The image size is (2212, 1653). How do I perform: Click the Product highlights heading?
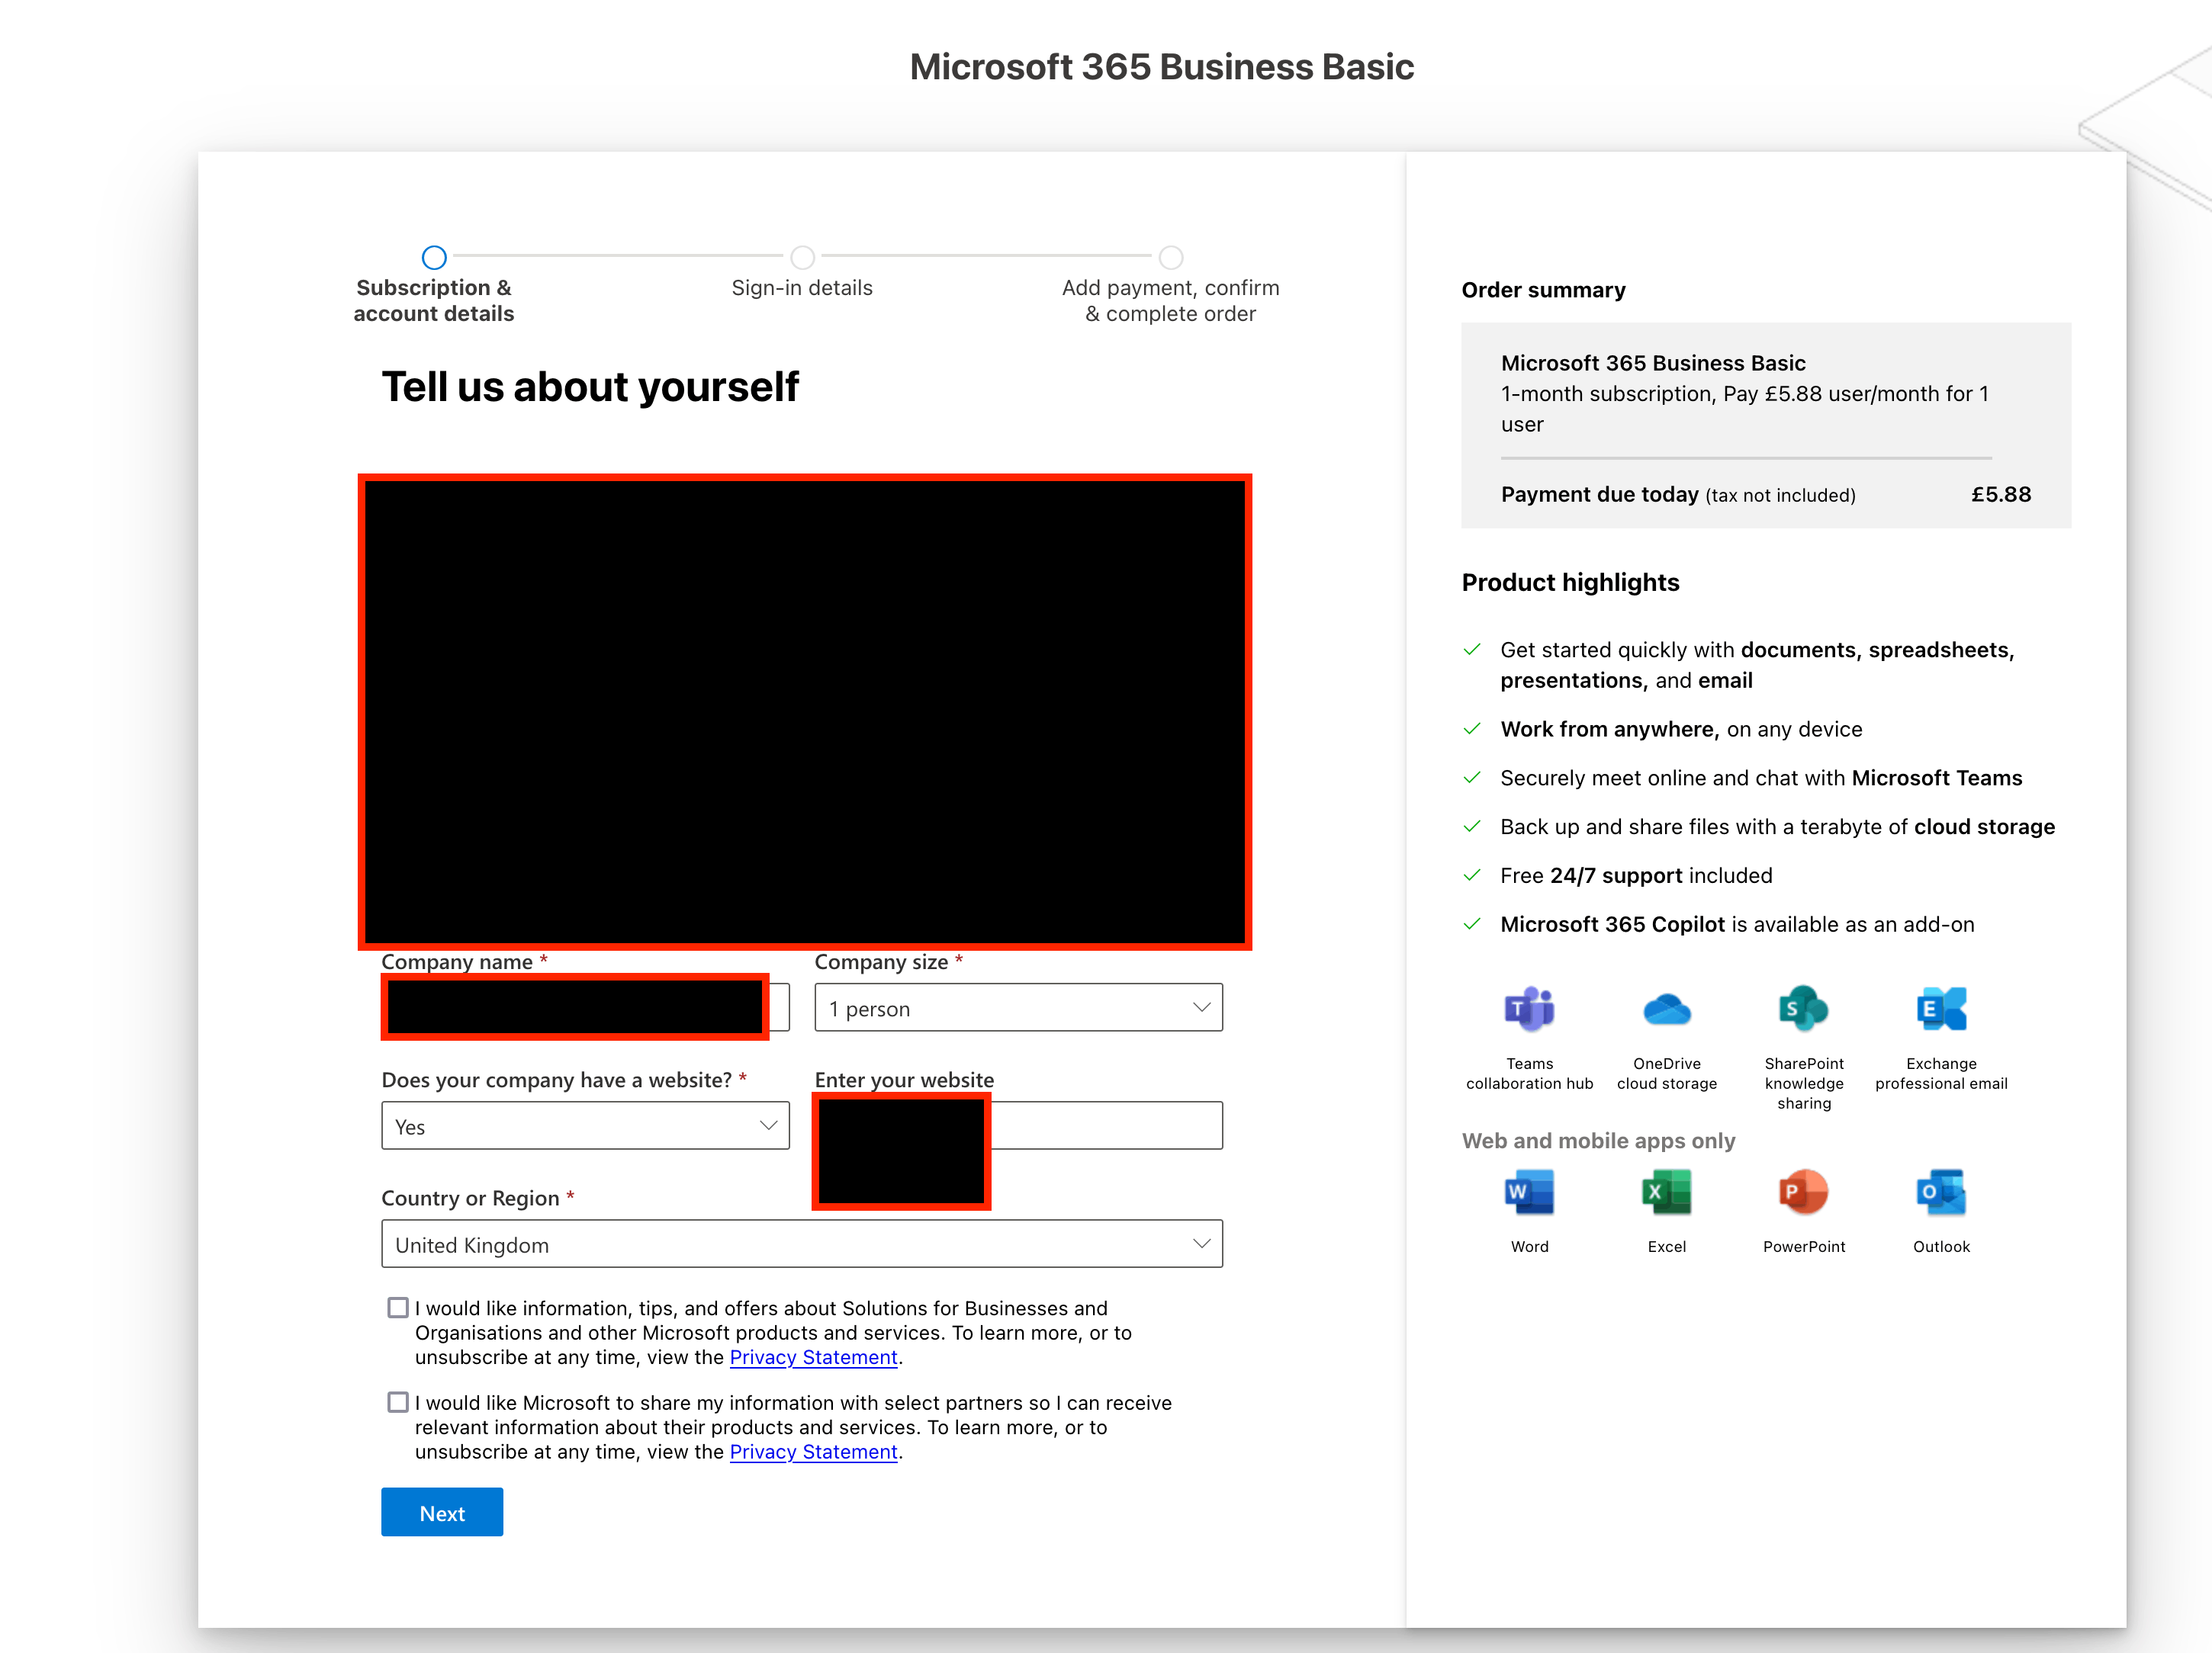pyautogui.click(x=1570, y=583)
